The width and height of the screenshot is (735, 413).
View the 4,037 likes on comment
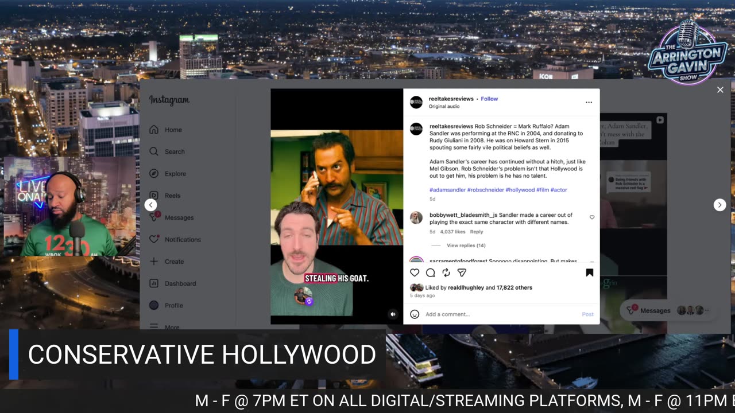(x=452, y=232)
